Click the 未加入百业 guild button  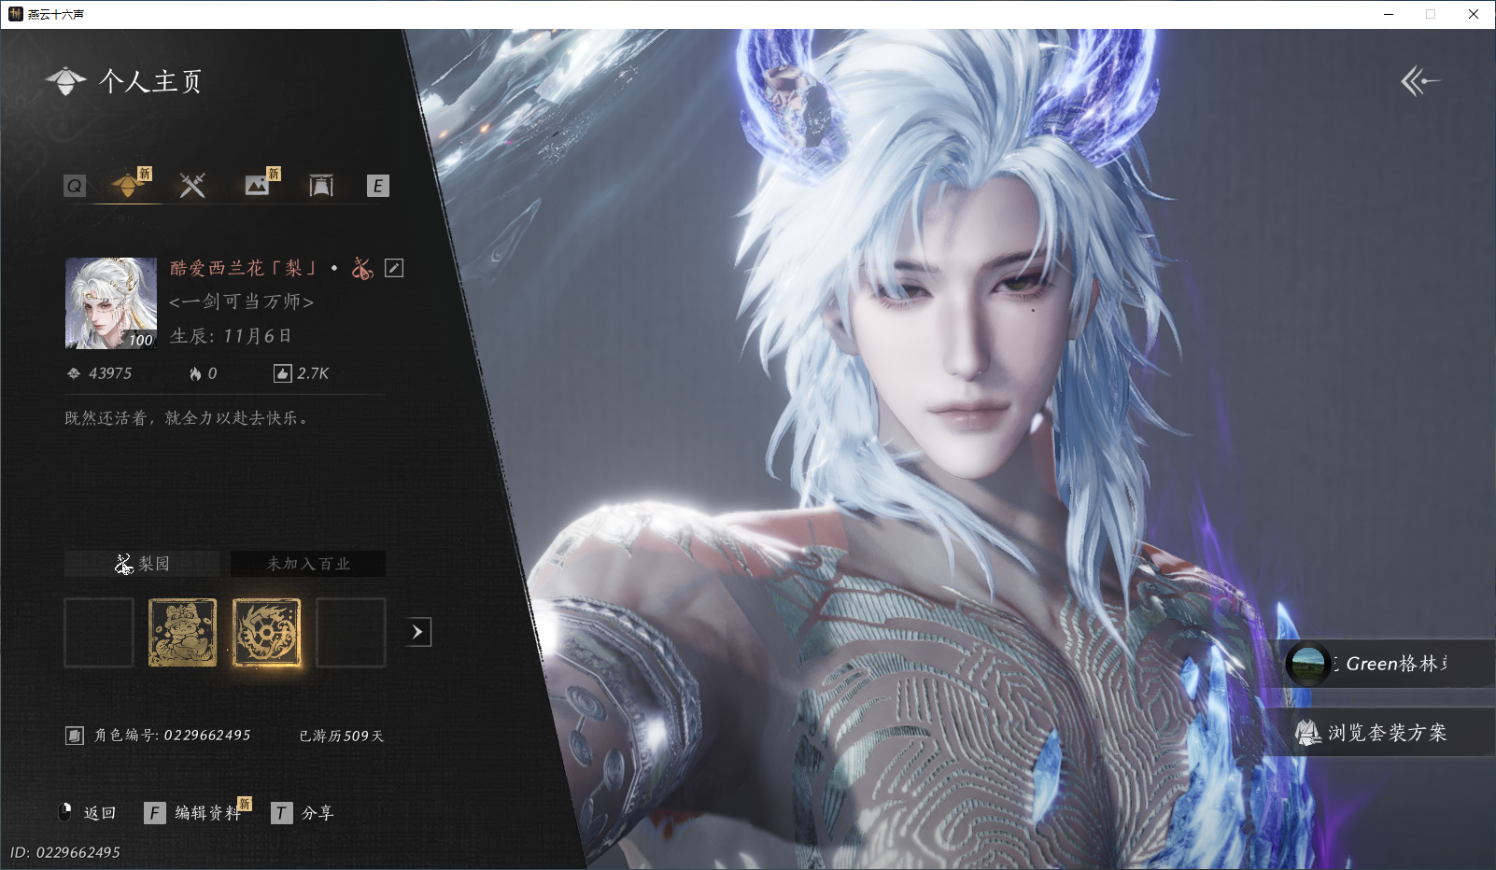[x=308, y=564]
